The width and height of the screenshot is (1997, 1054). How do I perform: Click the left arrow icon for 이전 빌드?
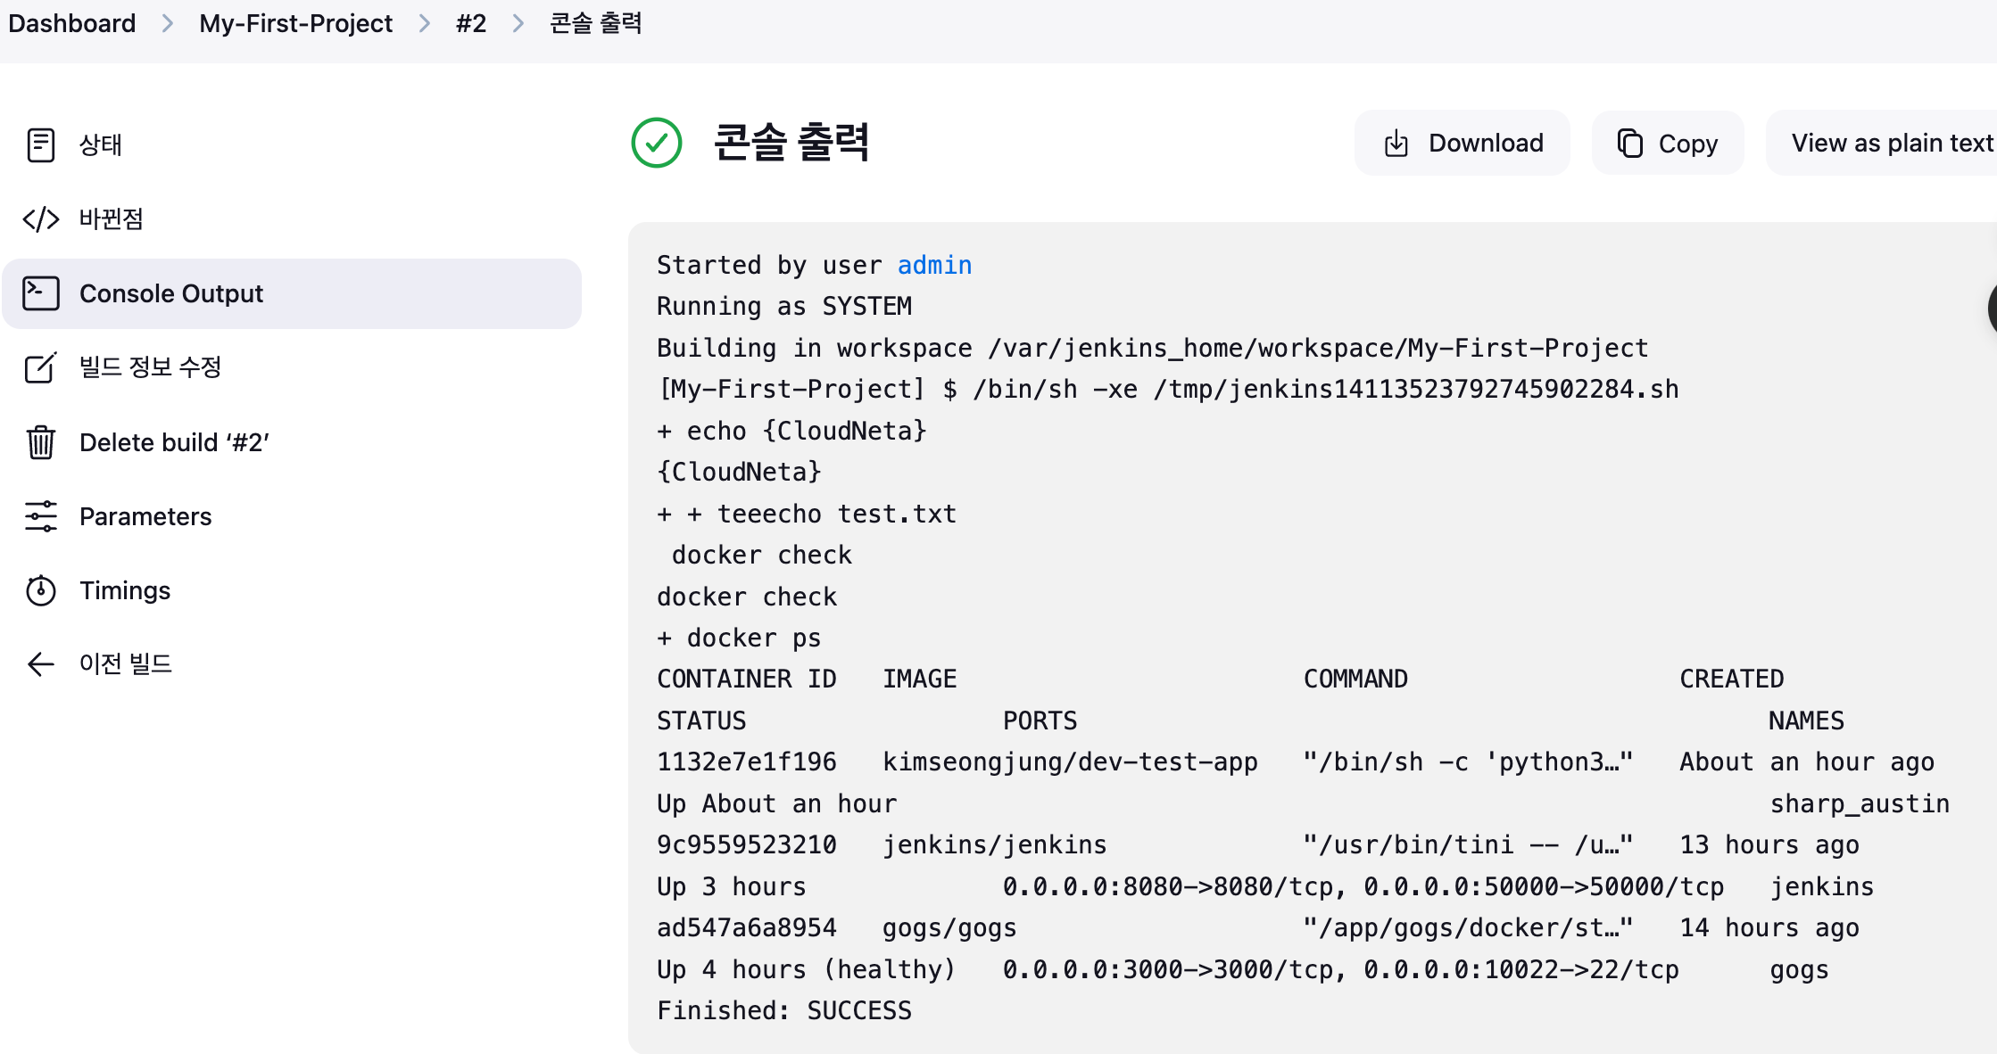(41, 664)
